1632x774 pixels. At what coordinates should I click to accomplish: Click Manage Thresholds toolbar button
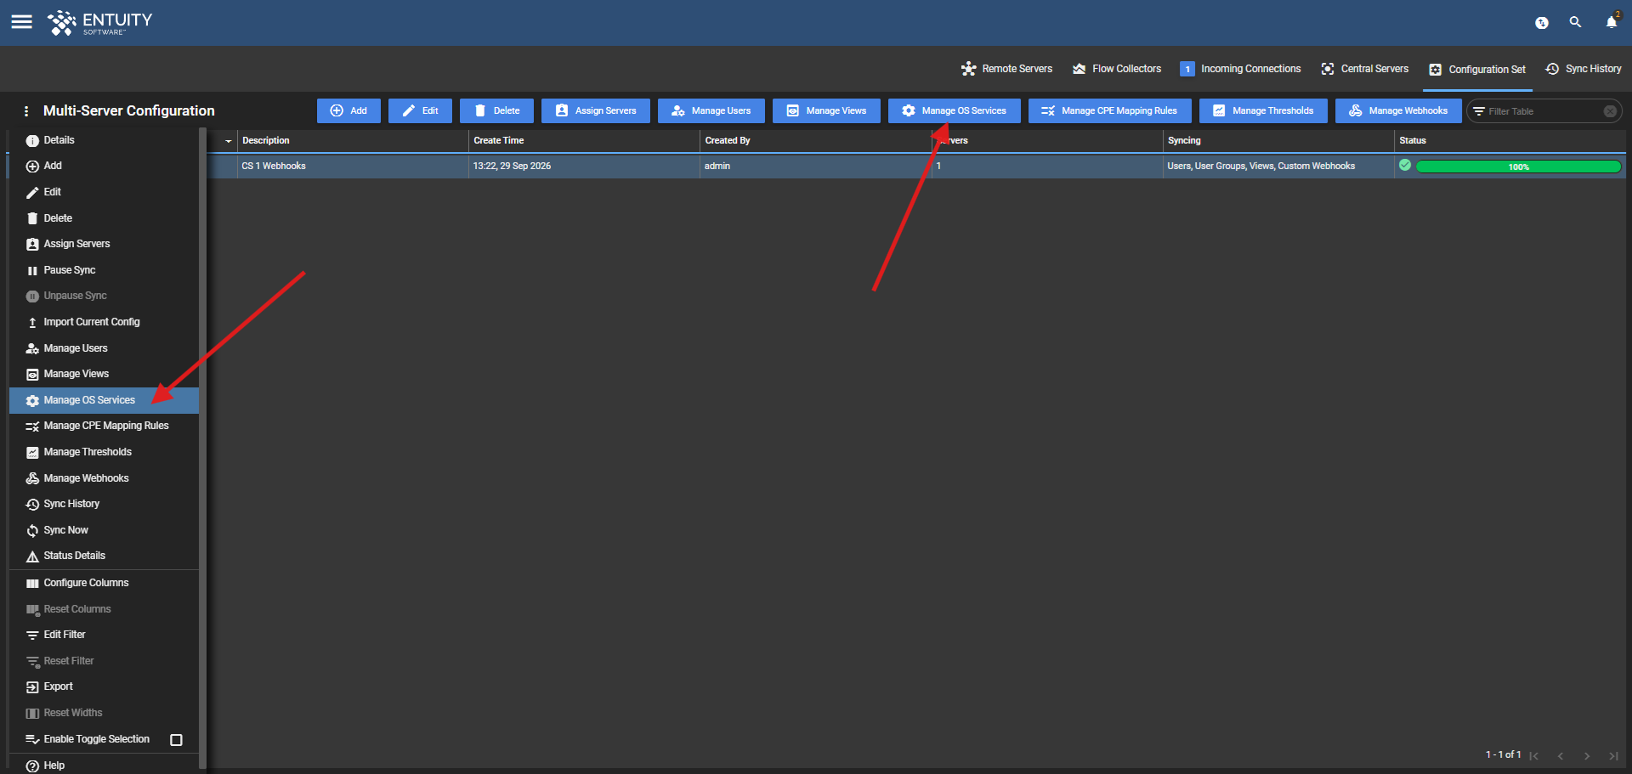point(1263,110)
